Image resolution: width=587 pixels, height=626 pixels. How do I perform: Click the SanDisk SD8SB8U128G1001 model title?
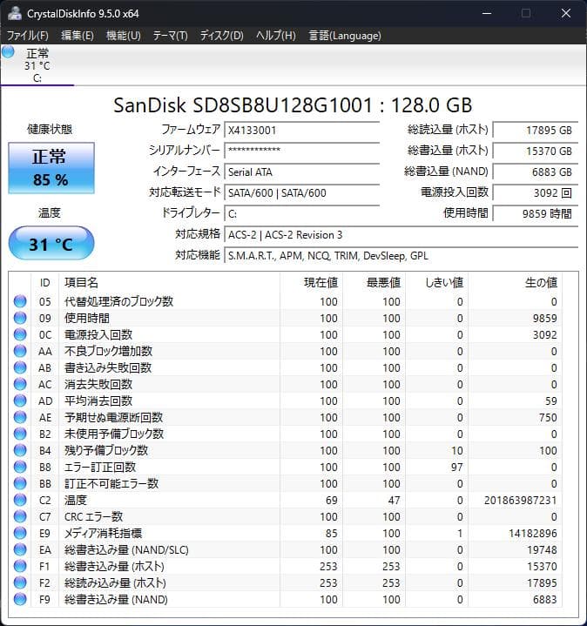click(293, 105)
